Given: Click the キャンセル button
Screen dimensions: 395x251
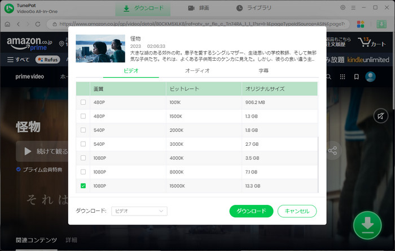Looking at the screenshot, I should (x=297, y=211).
